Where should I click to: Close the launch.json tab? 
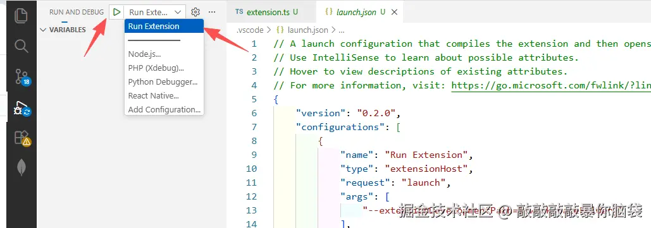pos(394,12)
